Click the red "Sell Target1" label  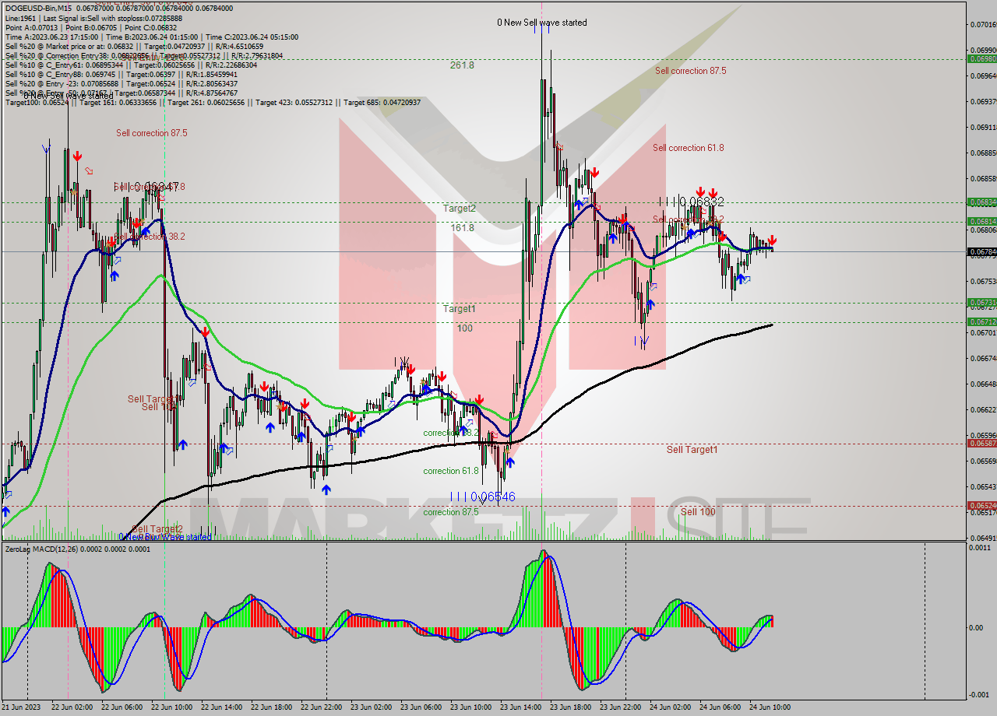(x=692, y=450)
